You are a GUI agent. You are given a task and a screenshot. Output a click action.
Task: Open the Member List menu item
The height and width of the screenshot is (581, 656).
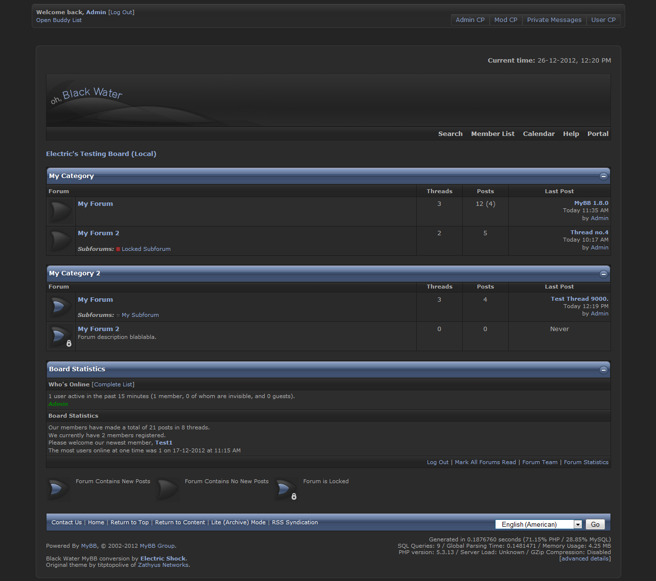(x=493, y=134)
